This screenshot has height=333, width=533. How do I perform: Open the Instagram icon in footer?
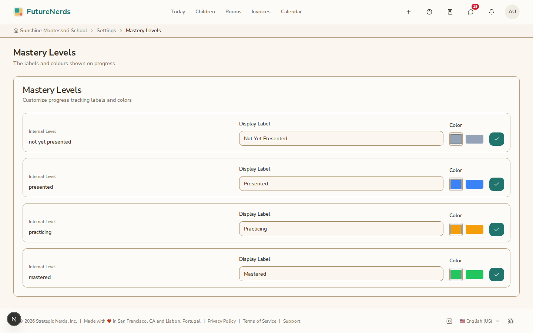click(x=449, y=321)
